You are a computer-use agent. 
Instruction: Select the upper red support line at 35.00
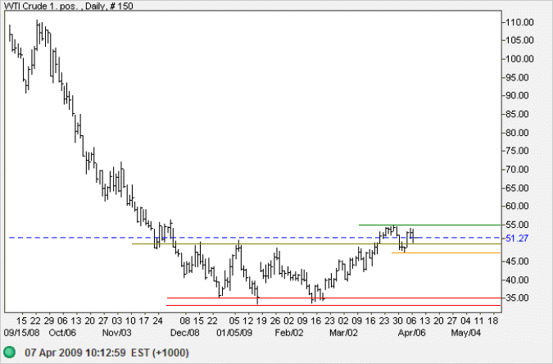tap(333, 298)
